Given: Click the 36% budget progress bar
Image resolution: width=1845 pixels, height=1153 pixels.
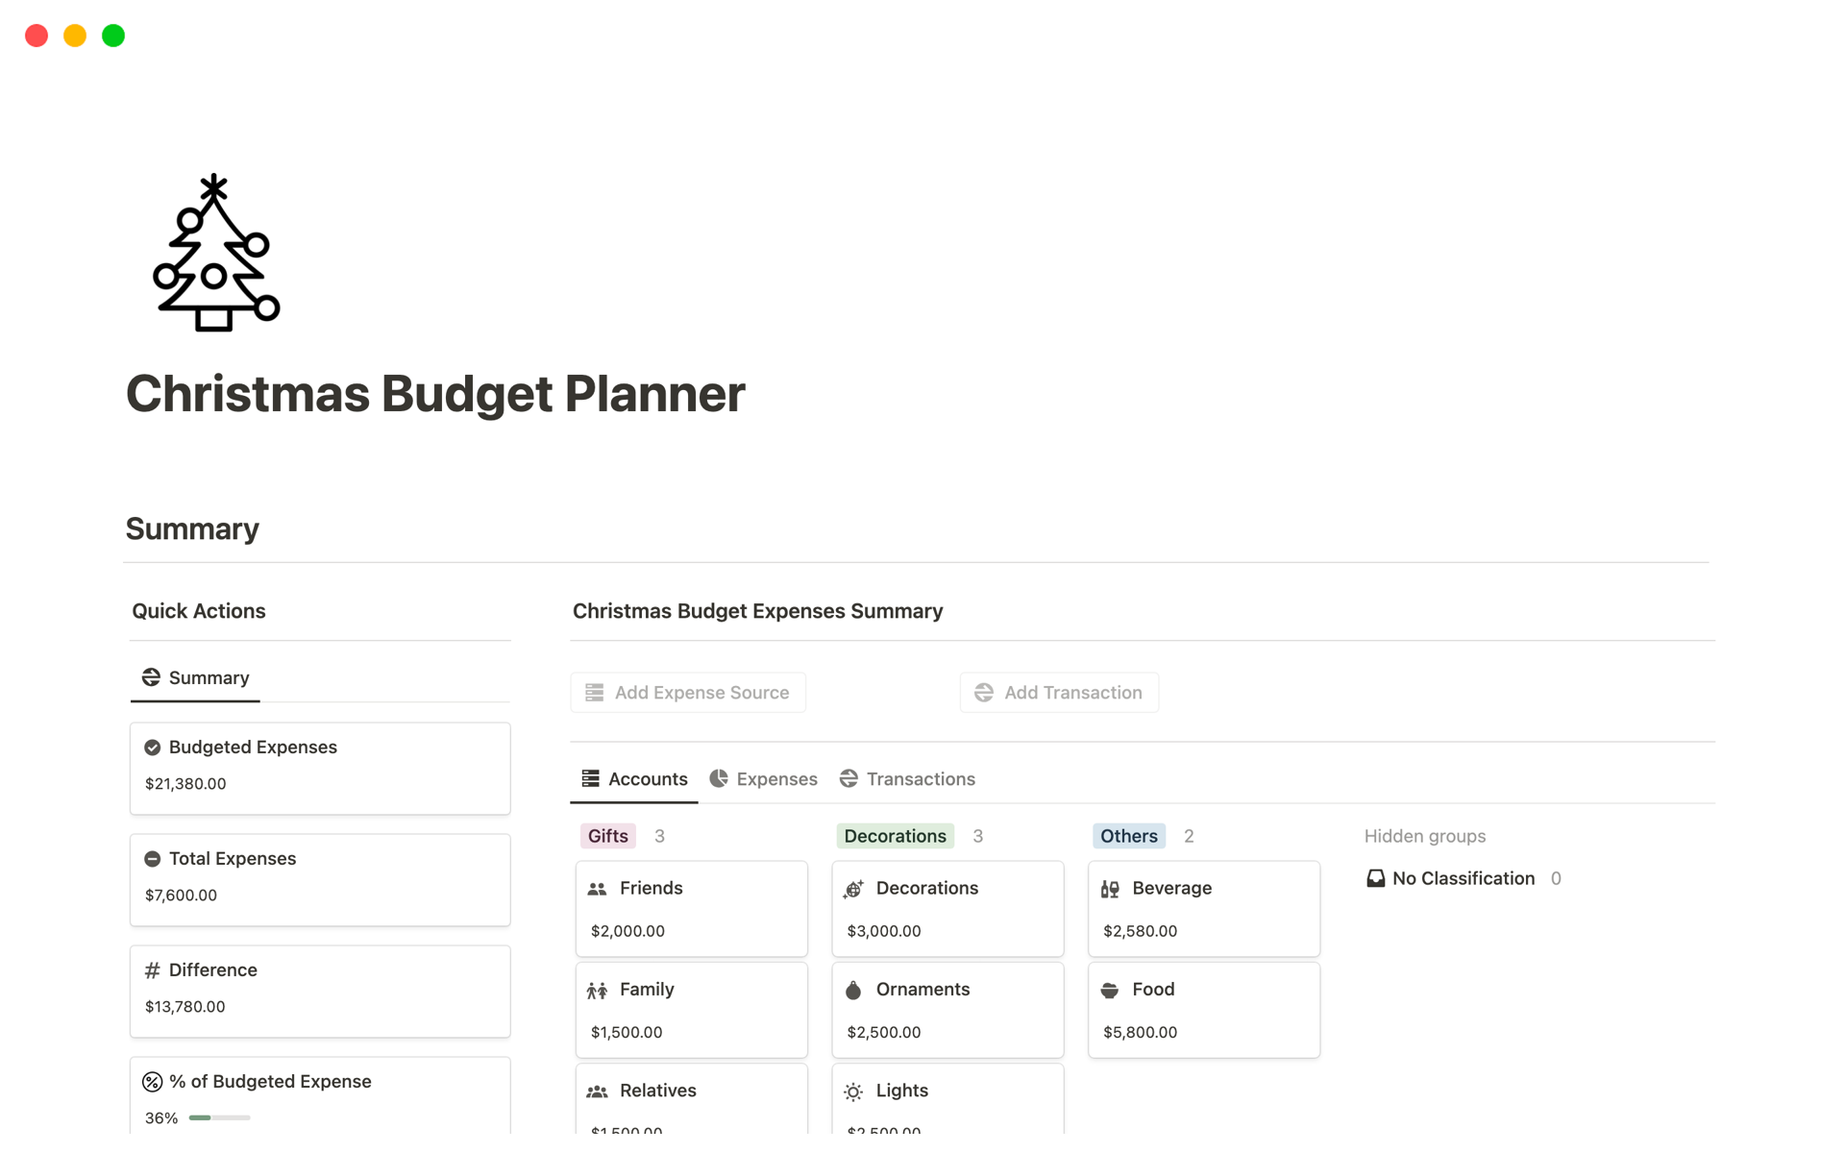Looking at the screenshot, I should [220, 1117].
